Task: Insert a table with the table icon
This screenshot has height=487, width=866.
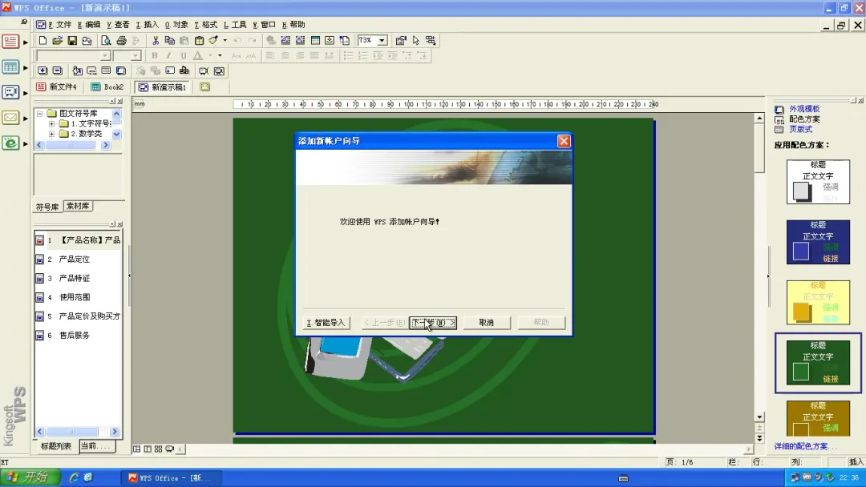Action: point(315,40)
